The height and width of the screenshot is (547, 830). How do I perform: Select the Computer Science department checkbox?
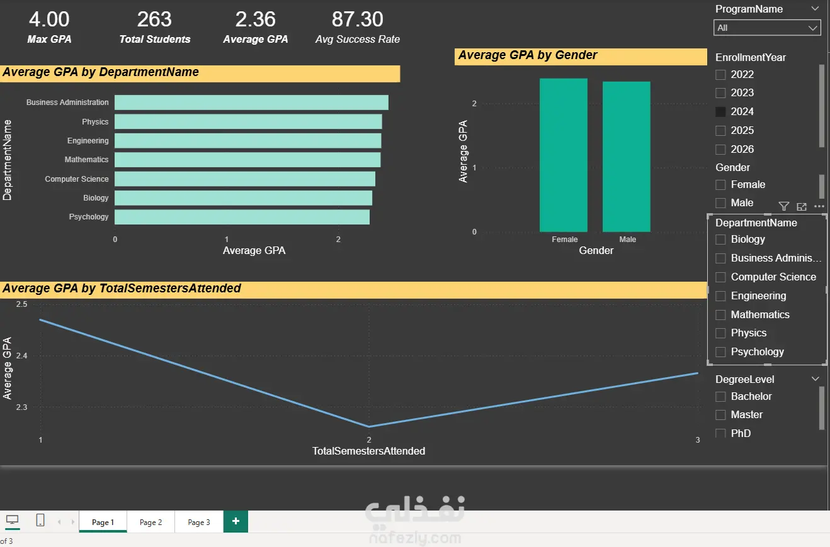pos(720,277)
